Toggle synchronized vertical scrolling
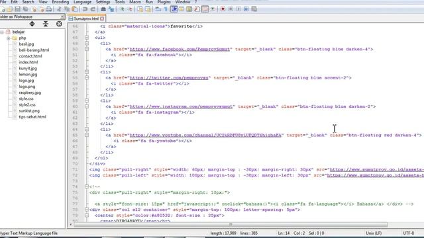The image size is (424, 238). pos(140,9)
